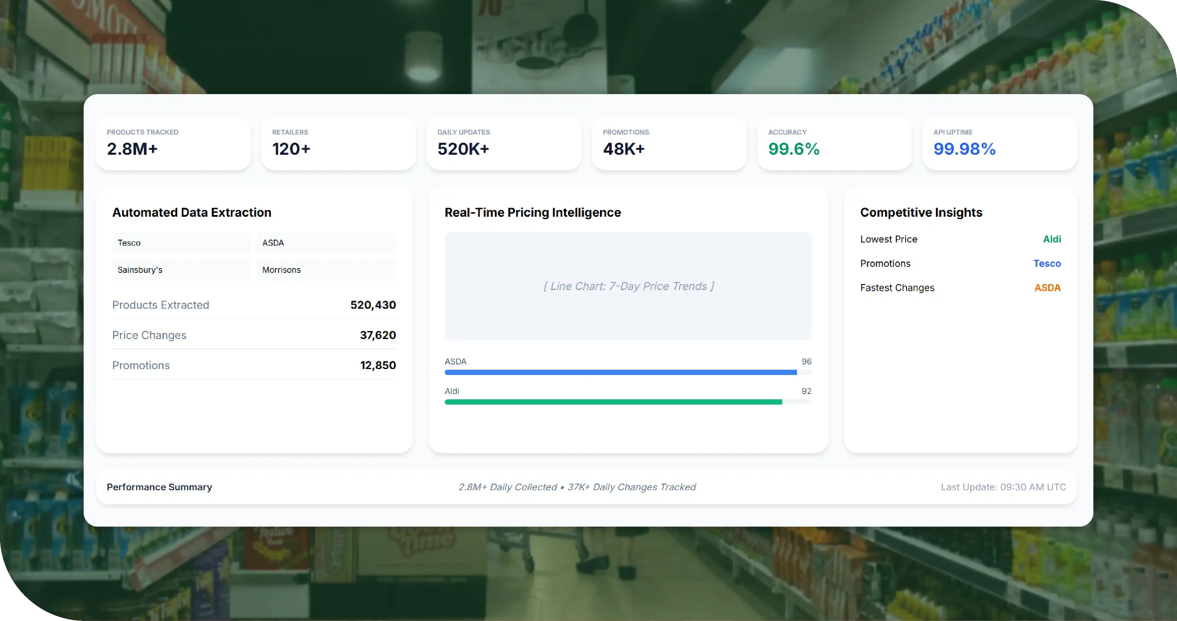Click the Promotions label beside 12,850
Image resolution: width=1177 pixels, height=621 pixels.
coord(141,365)
